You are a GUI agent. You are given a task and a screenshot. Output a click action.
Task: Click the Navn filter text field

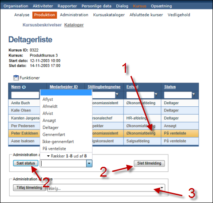coord(25,95)
